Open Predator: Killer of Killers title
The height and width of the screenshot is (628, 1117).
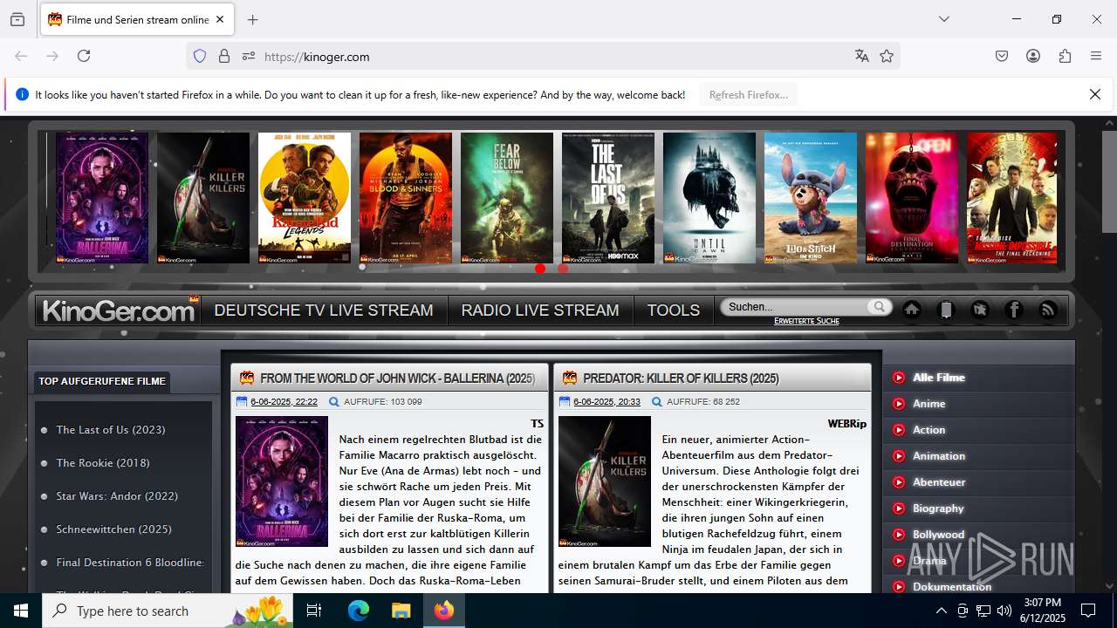pyautogui.click(x=681, y=379)
